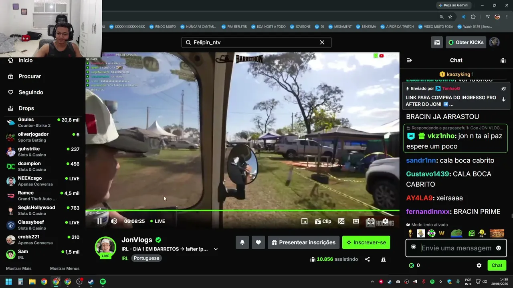Open the Kick user profile avatar

(494, 42)
